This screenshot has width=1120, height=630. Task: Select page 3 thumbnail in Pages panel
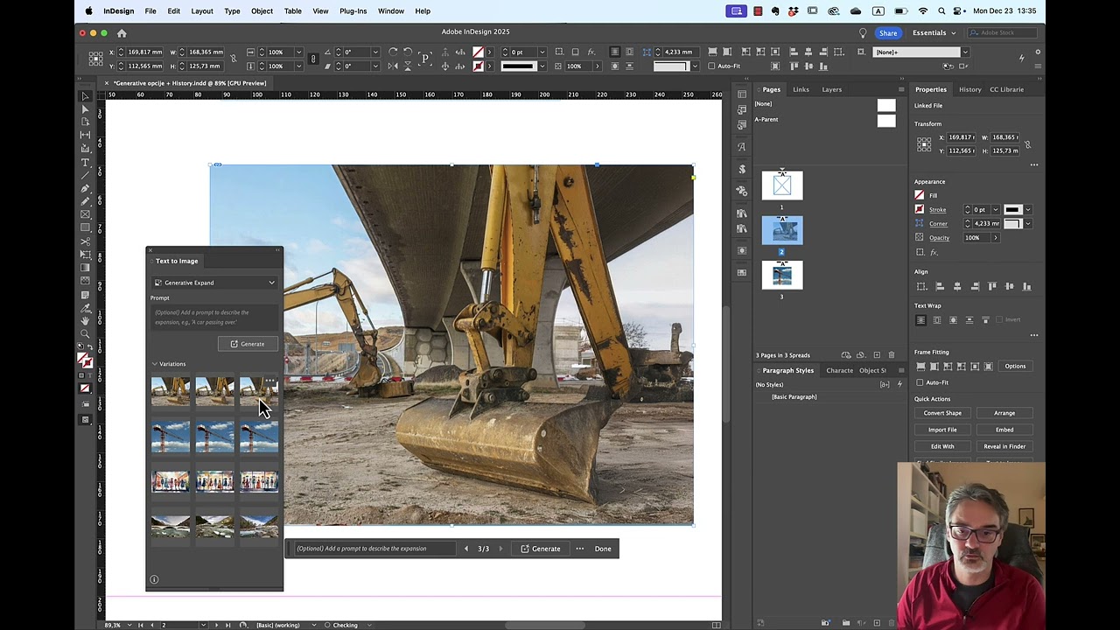point(781,275)
